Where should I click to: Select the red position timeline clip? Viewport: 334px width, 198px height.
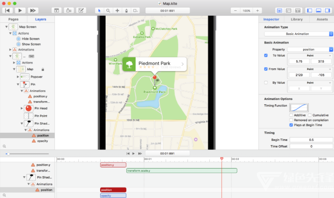coord(113,190)
